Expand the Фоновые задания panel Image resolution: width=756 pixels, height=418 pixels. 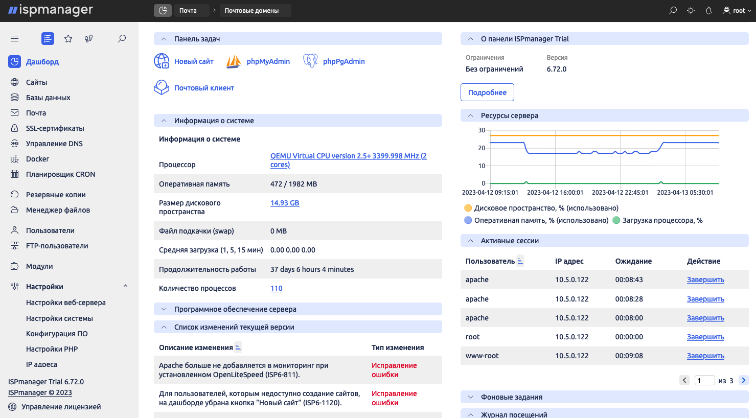(470, 397)
